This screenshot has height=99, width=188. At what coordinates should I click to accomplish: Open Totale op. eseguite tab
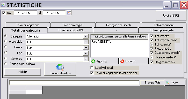(x=162, y=30)
